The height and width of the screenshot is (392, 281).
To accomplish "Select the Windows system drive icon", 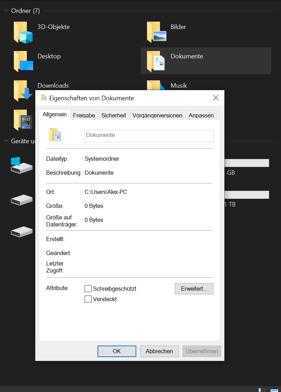I will point(22,165).
